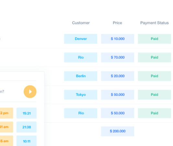Click Paid status in Denver row
Screen dimensions: 173x146
point(155,39)
